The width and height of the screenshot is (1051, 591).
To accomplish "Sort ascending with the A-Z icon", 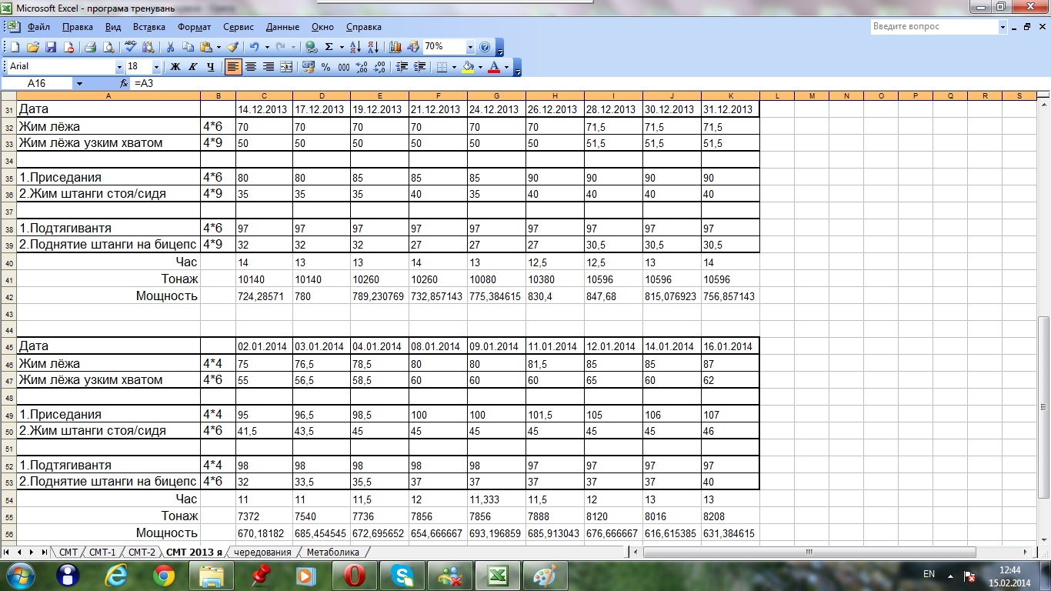I will (x=355, y=47).
